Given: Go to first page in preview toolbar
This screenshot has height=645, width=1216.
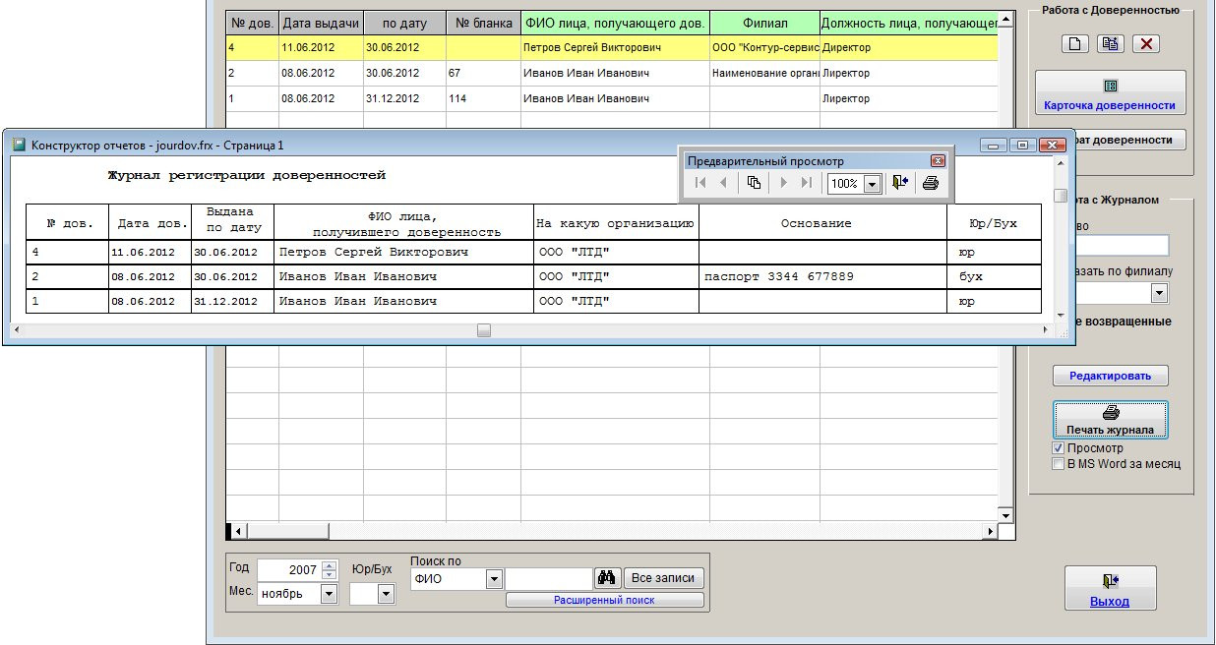Looking at the screenshot, I should point(700,183).
